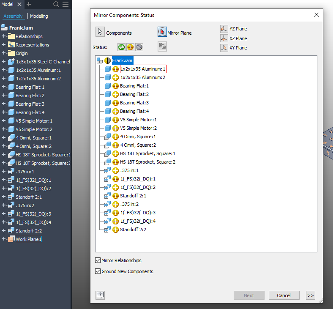This screenshot has width=333, height=309.
Task: Uncheck Ground New Components checkbox
Action: [98, 271]
